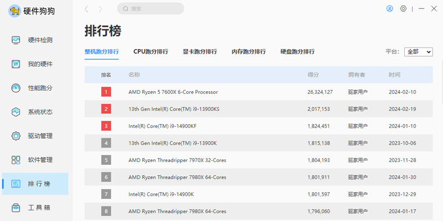Select 13th Gen Intel Core i9-13900KS entry
The image size is (443, 221).
click(x=174, y=109)
